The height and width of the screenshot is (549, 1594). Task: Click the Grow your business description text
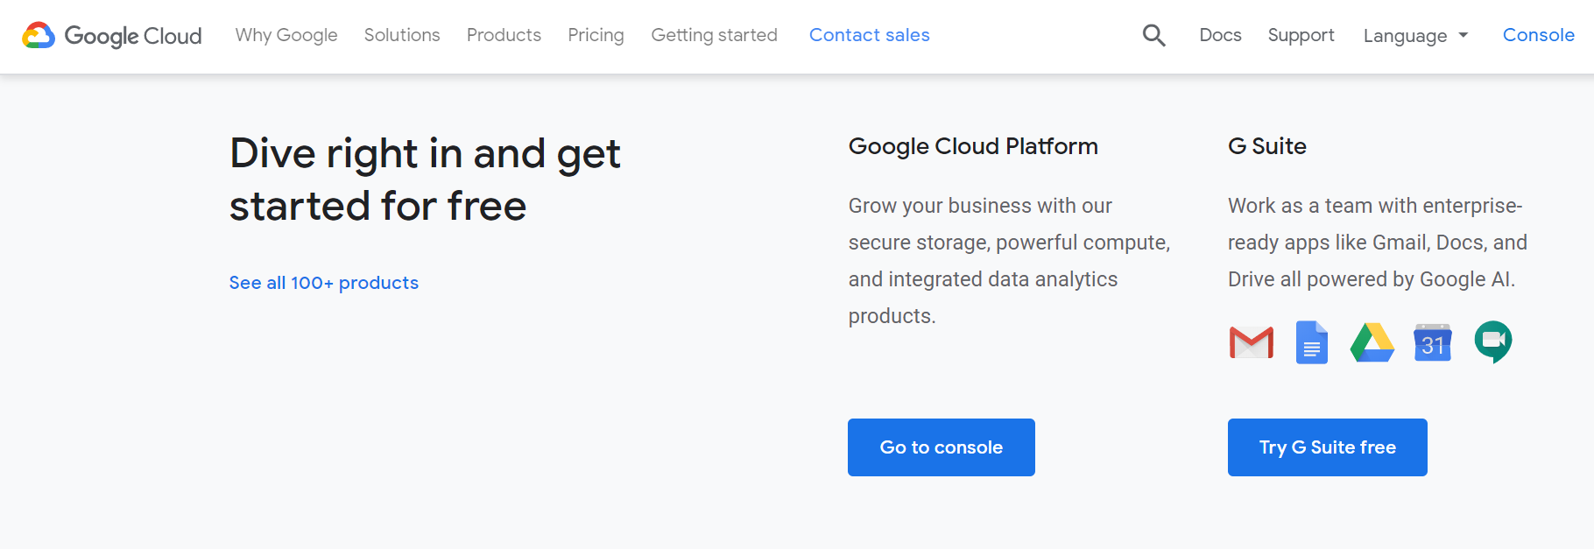point(1009,261)
